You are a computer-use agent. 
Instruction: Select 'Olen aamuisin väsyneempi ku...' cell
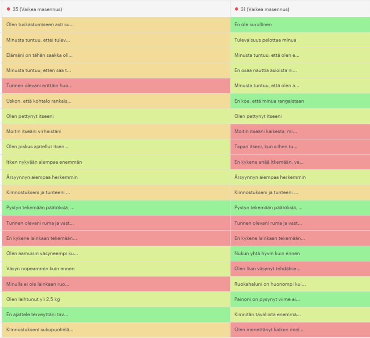tap(116, 253)
